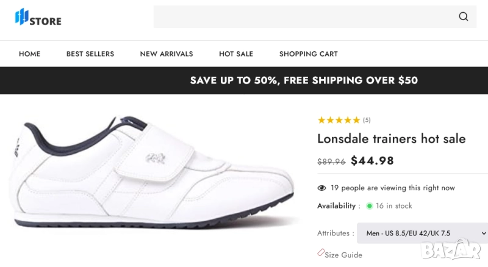The image size is (488, 267).
Task: Click the magnifying glass search icon
Action: [x=464, y=17]
